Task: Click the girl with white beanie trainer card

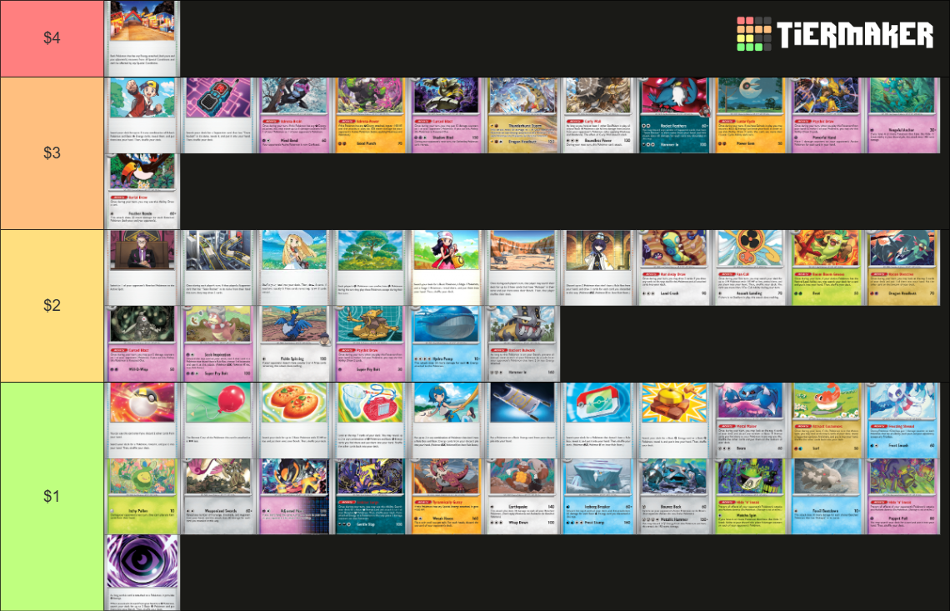Action: point(447,268)
